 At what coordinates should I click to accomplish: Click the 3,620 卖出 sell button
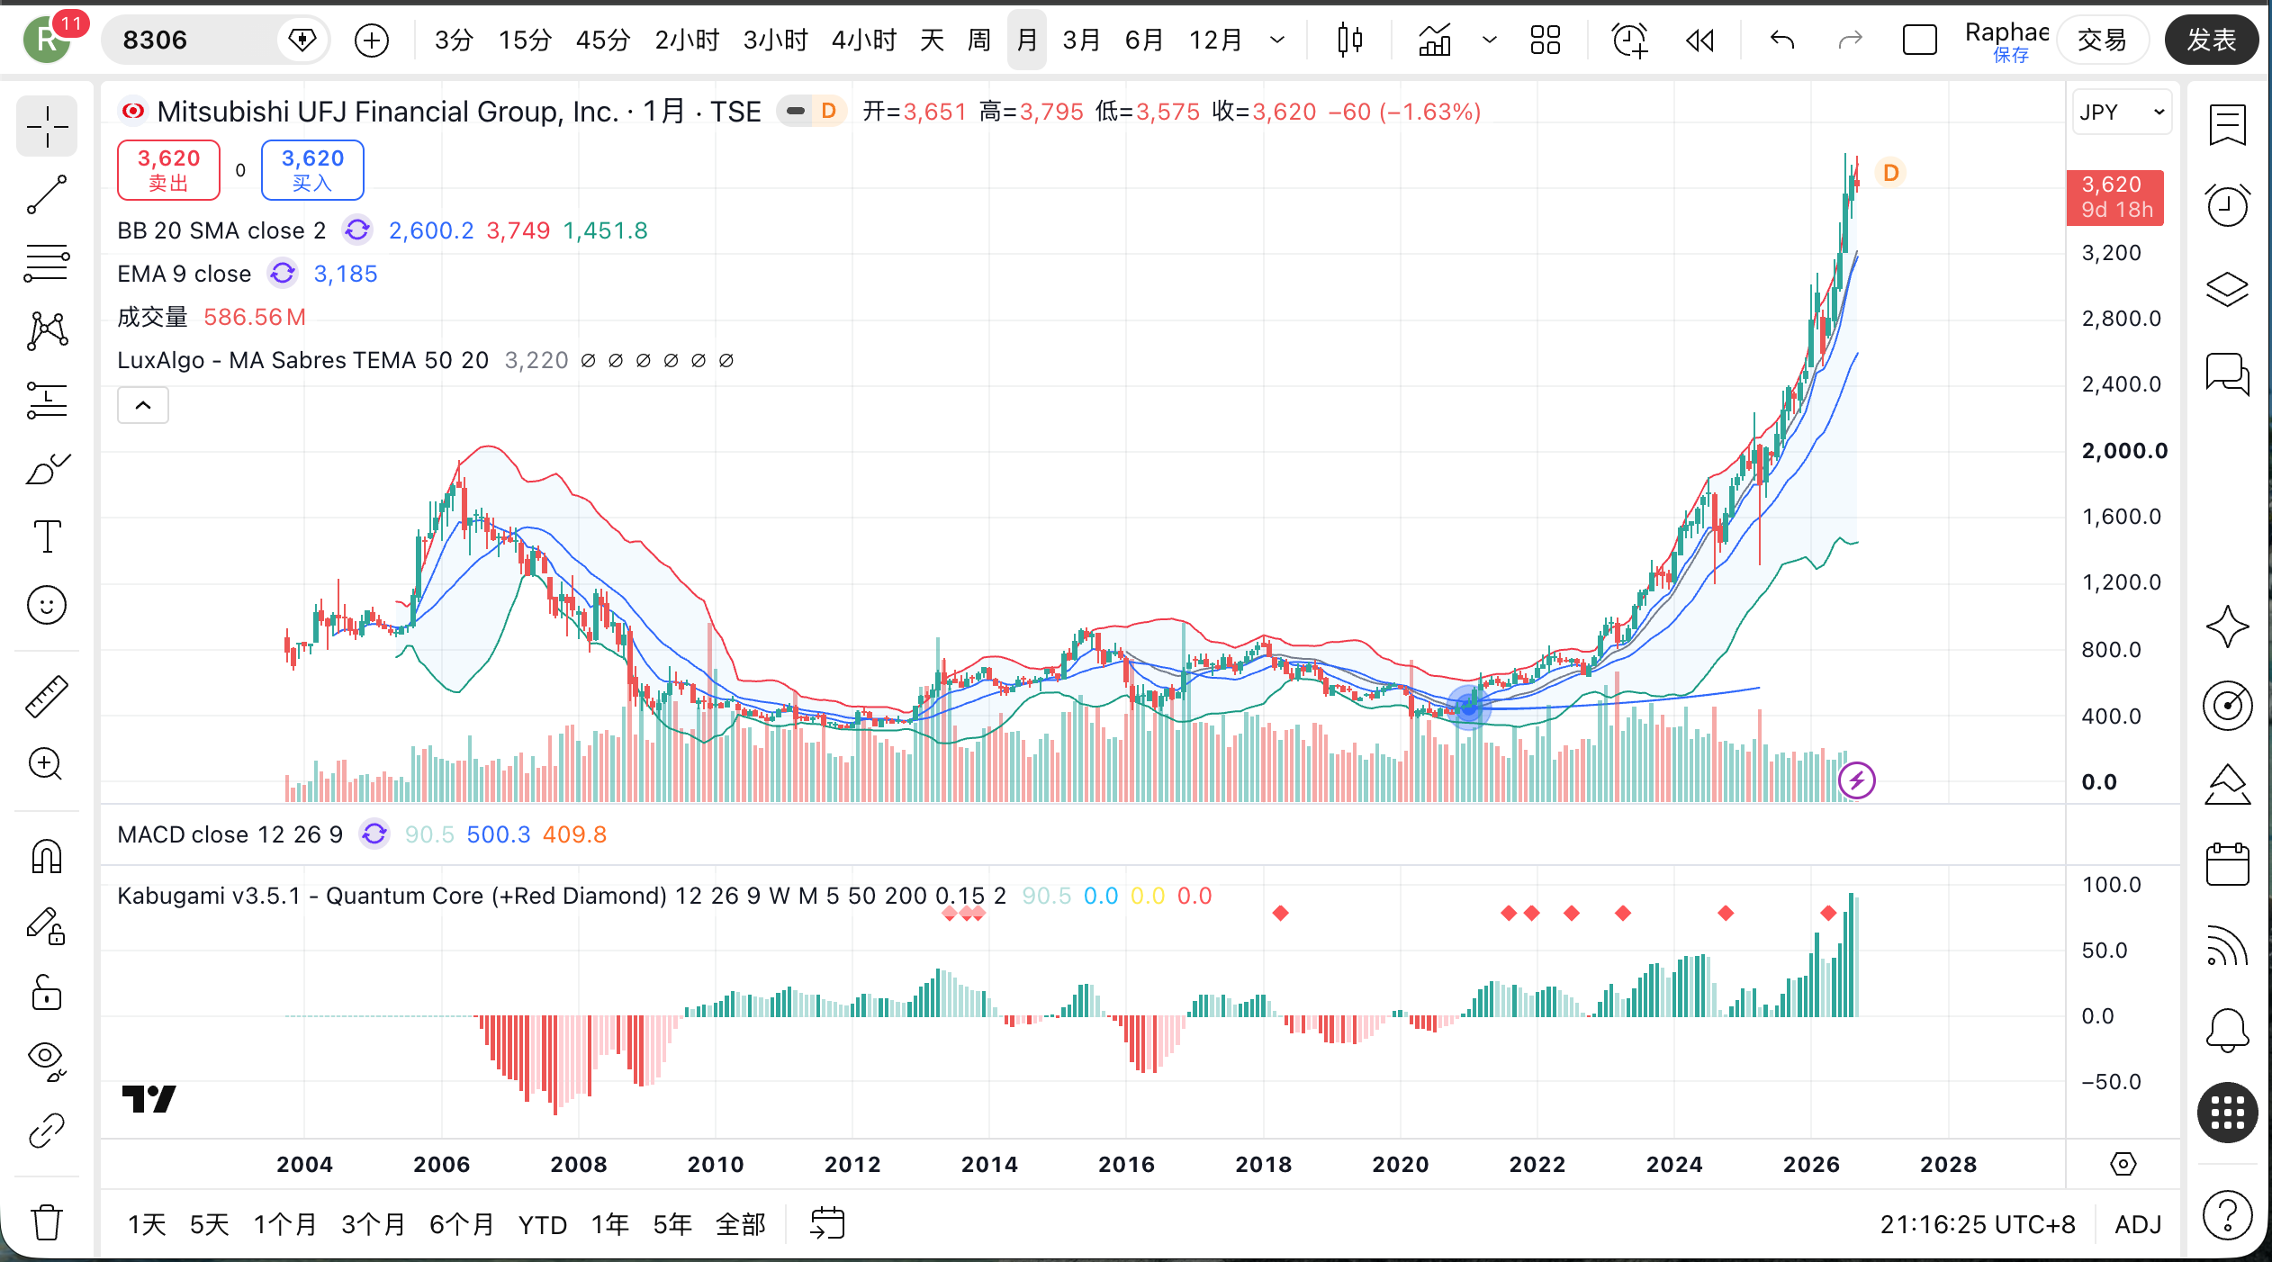coord(168,169)
